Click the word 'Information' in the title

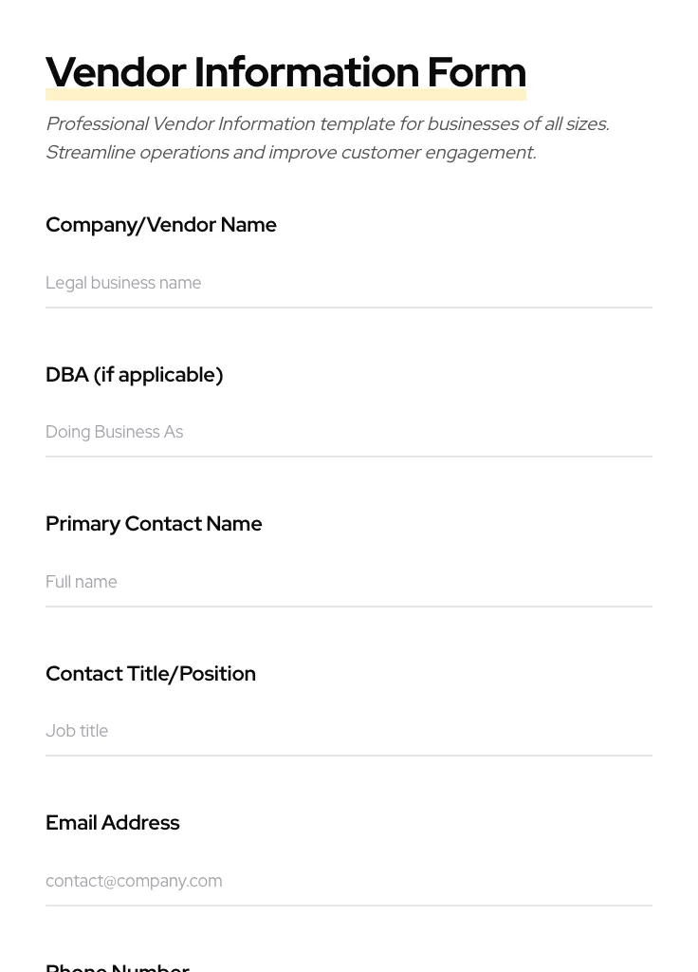coord(306,72)
